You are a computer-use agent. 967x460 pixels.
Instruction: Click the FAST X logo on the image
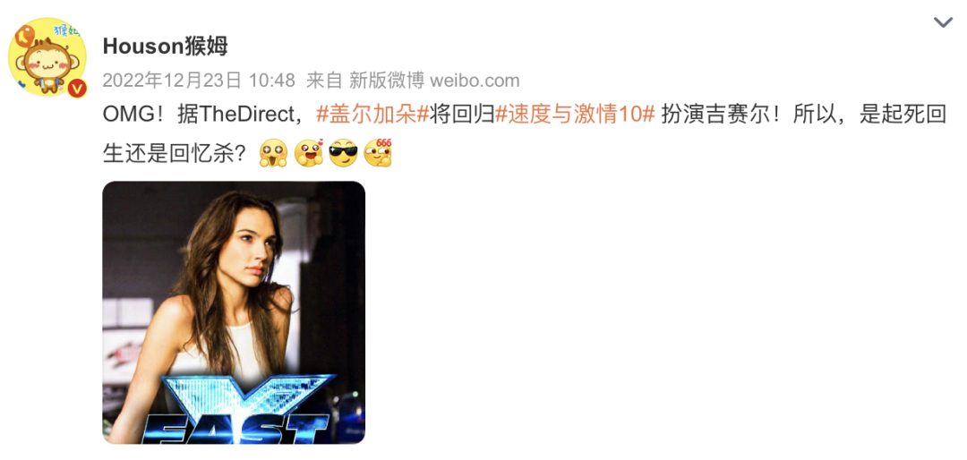(x=239, y=408)
